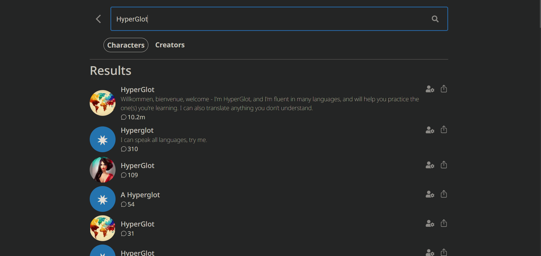Share the HyperGlot character with 109 chats

(x=444, y=164)
